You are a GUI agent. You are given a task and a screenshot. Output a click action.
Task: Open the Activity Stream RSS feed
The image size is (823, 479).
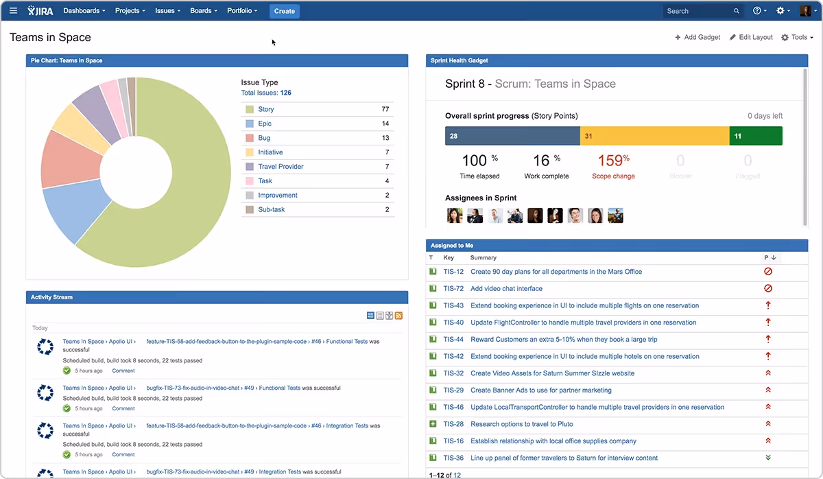tap(398, 315)
